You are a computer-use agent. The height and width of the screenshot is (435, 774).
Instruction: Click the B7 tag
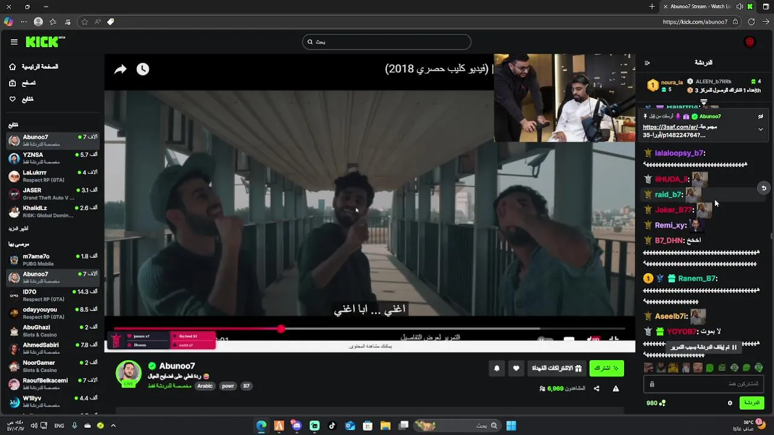coord(246,385)
